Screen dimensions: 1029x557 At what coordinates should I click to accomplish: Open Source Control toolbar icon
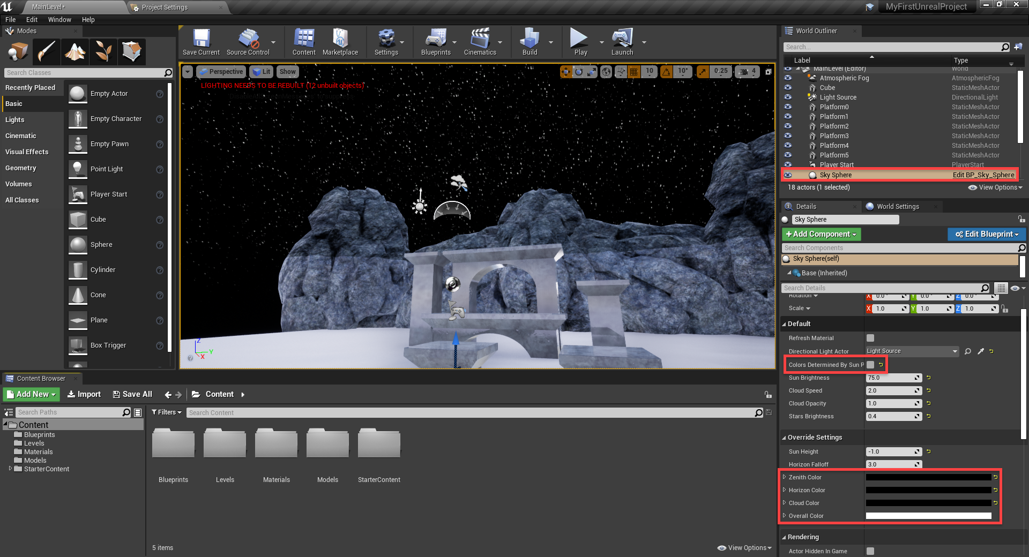click(248, 42)
